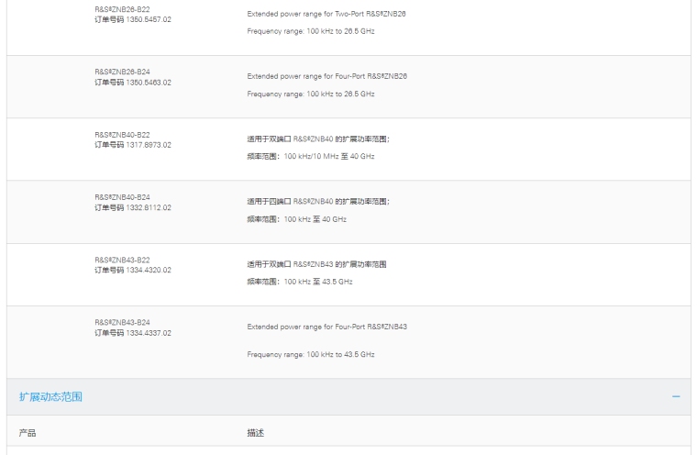Click the 扩展动态范围 section header

[x=51, y=397]
